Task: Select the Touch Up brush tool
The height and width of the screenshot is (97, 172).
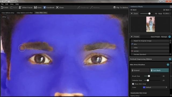Action: [x=83, y=8]
